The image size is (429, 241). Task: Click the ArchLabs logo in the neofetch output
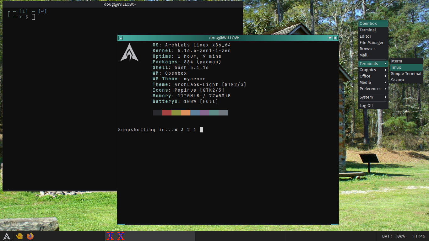tap(129, 52)
